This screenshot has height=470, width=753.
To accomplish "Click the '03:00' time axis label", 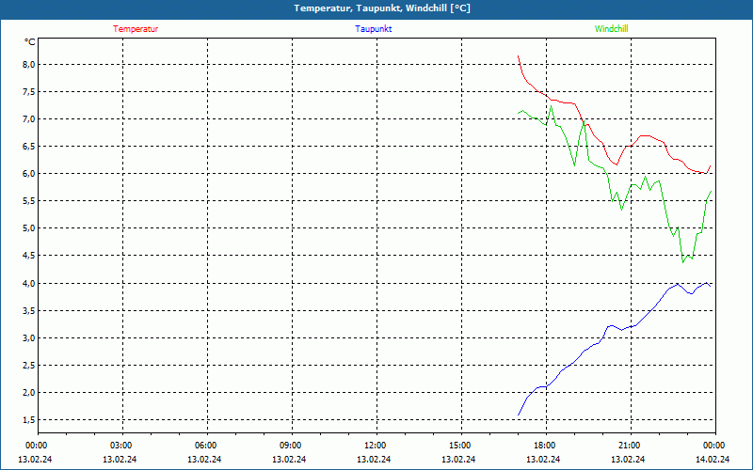I will coord(121,446).
